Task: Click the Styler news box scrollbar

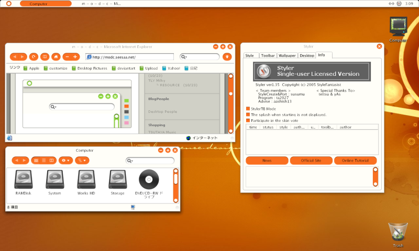Action: click(x=376, y=177)
